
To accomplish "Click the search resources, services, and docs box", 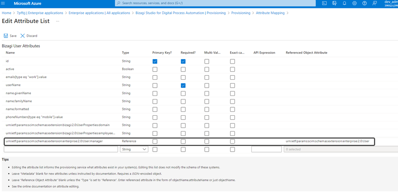I will 215,3.
